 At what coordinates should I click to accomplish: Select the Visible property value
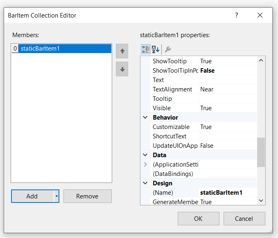(227, 108)
